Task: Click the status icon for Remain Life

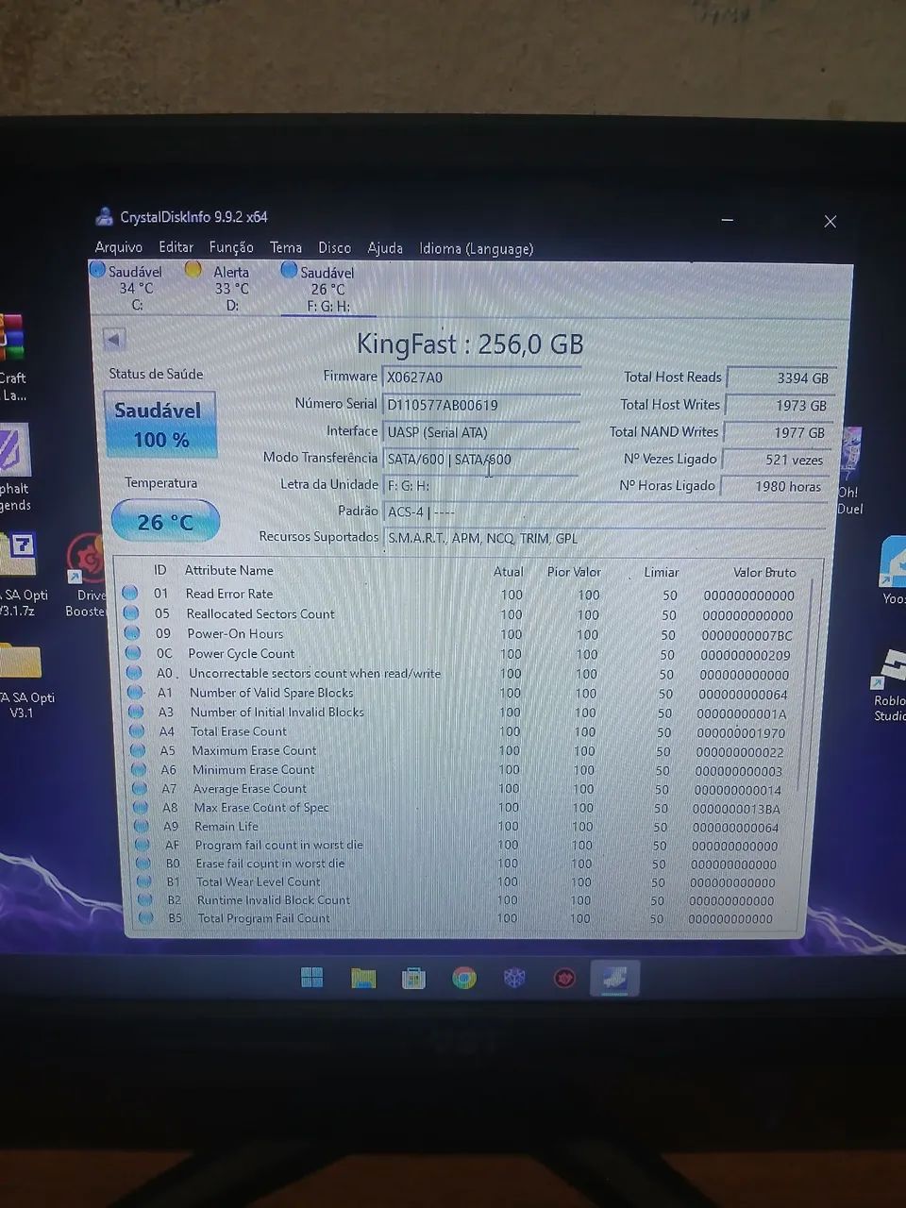Action: [x=142, y=826]
